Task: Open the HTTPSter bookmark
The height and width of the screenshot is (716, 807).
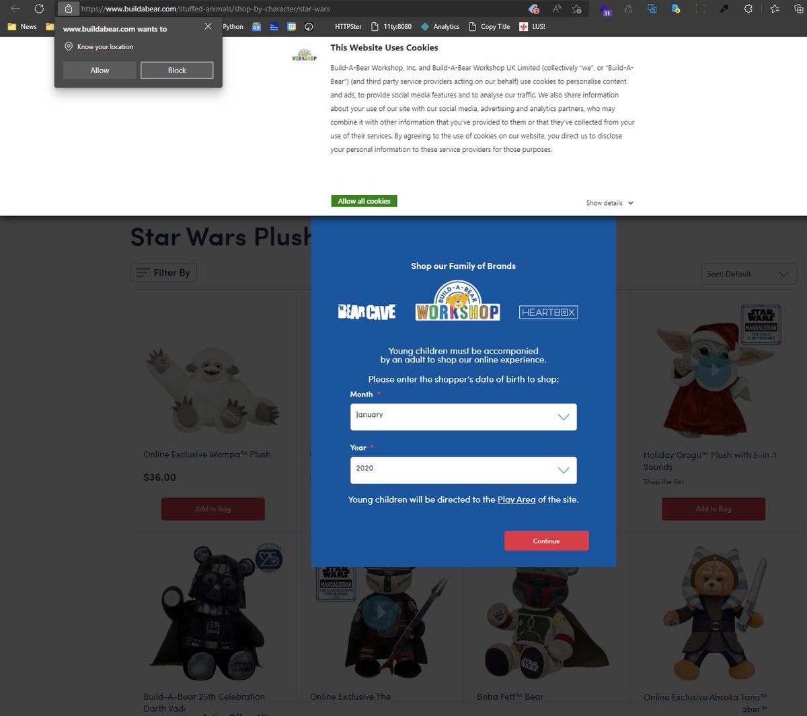Action: coord(348,27)
